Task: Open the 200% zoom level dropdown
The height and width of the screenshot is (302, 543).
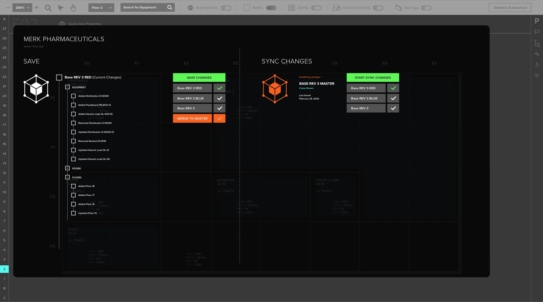Action: click(22, 8)
